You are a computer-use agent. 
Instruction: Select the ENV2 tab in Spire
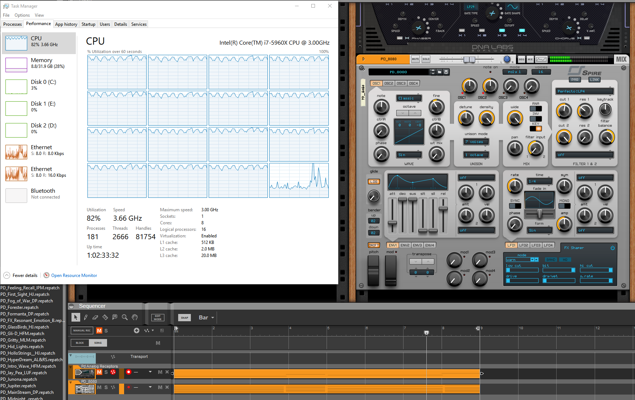(405, 245)
